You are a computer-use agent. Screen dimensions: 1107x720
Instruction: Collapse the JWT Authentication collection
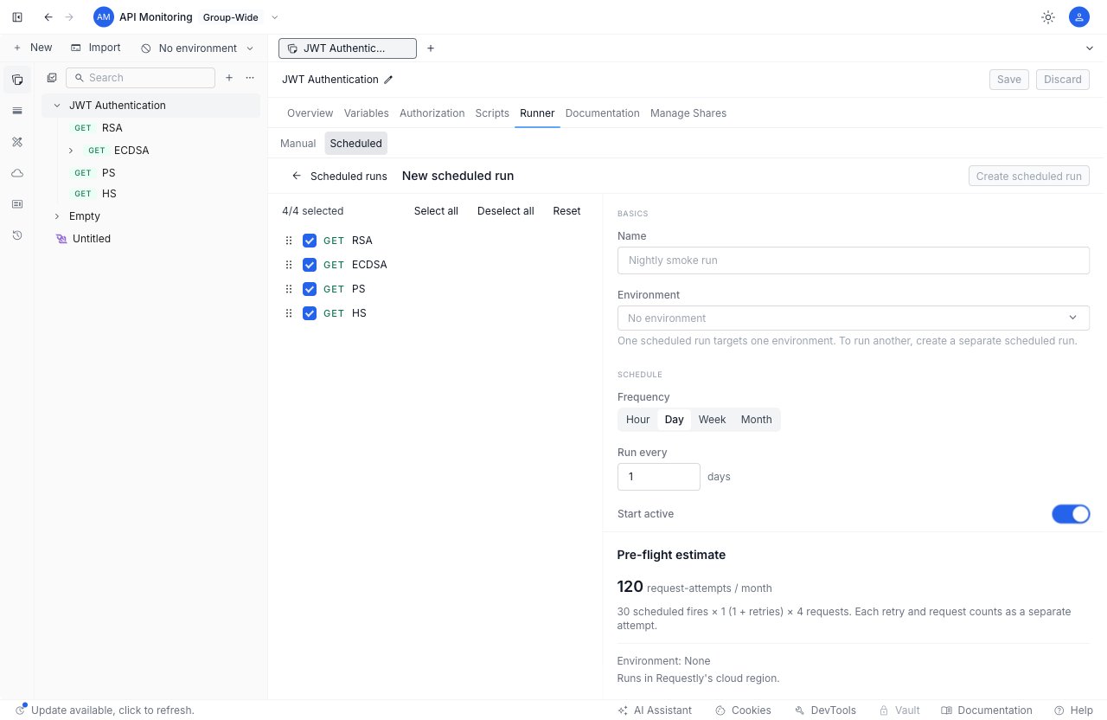click(57, 106)
